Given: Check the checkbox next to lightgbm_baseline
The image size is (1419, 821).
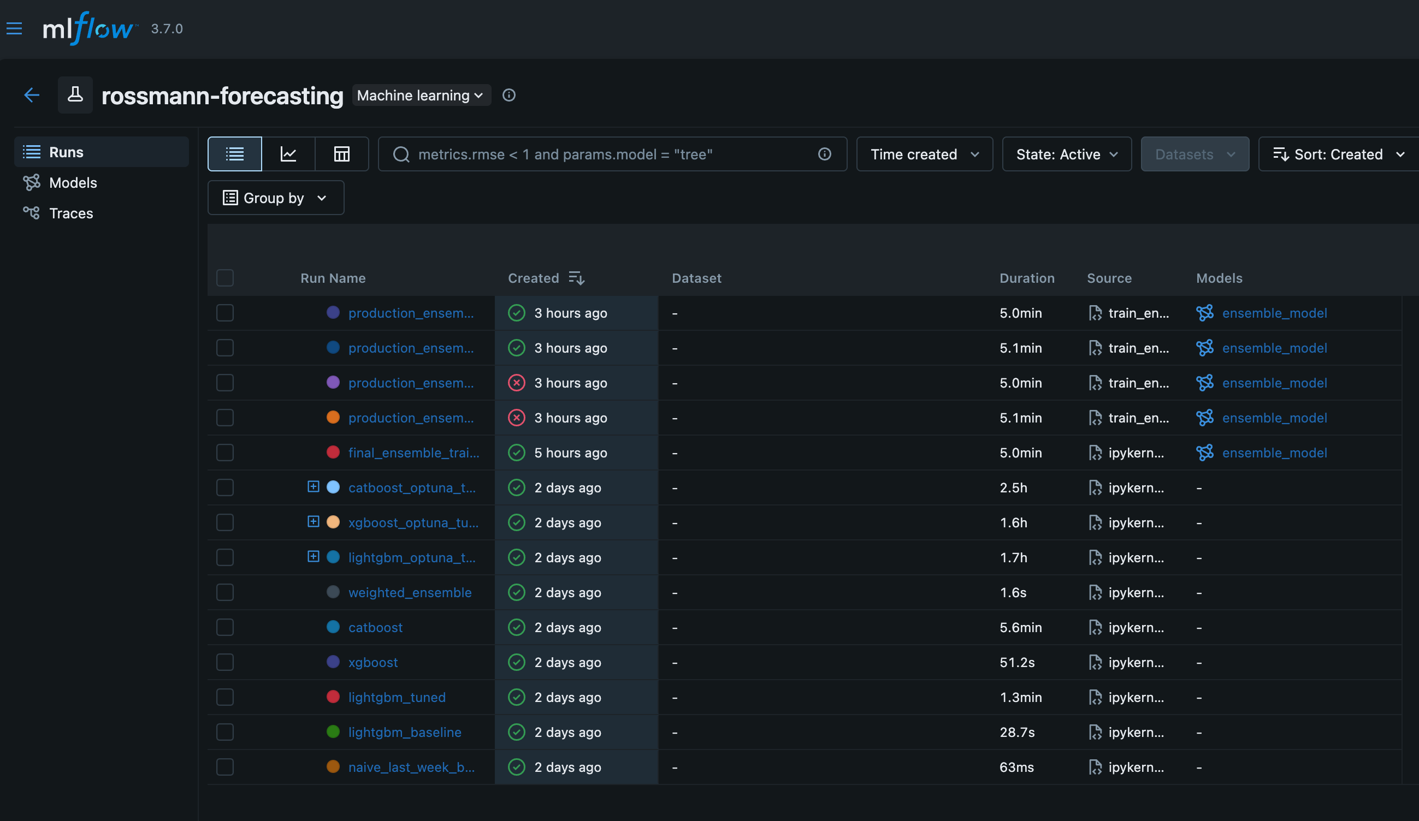Looking at the screenshot, I should (224, 732).
